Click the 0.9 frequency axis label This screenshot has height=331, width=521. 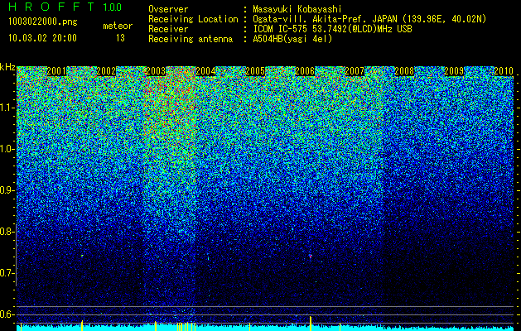tap(7, 190)
